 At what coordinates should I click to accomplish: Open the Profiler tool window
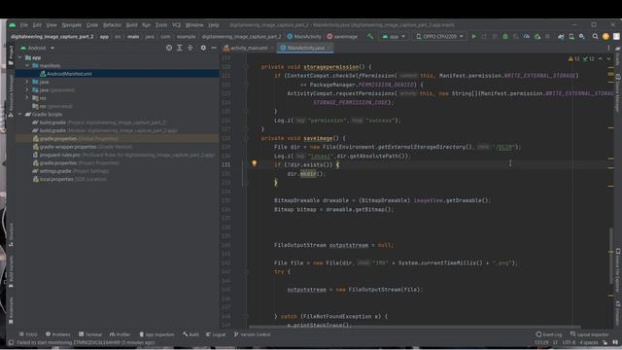pyautogui.click(x=120, y=334)
